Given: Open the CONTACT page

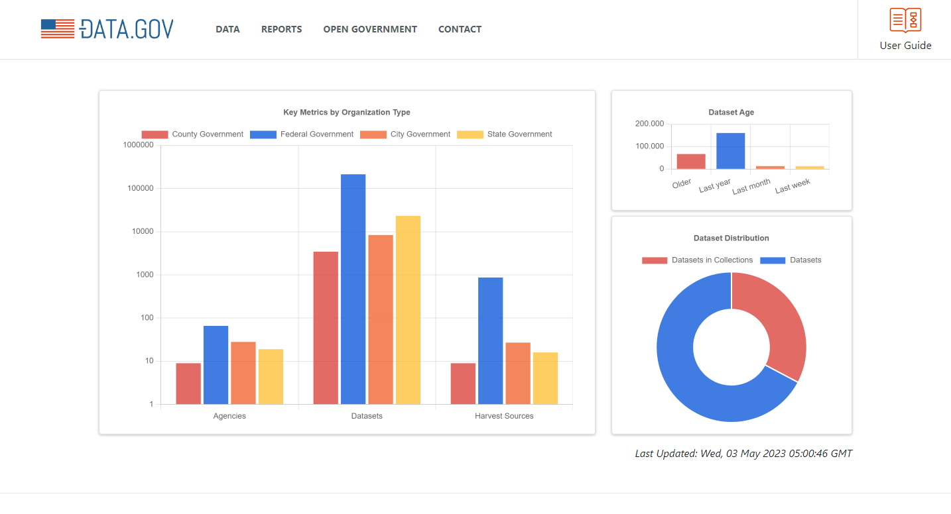Looking at the screenshot, I should [460, 29].
